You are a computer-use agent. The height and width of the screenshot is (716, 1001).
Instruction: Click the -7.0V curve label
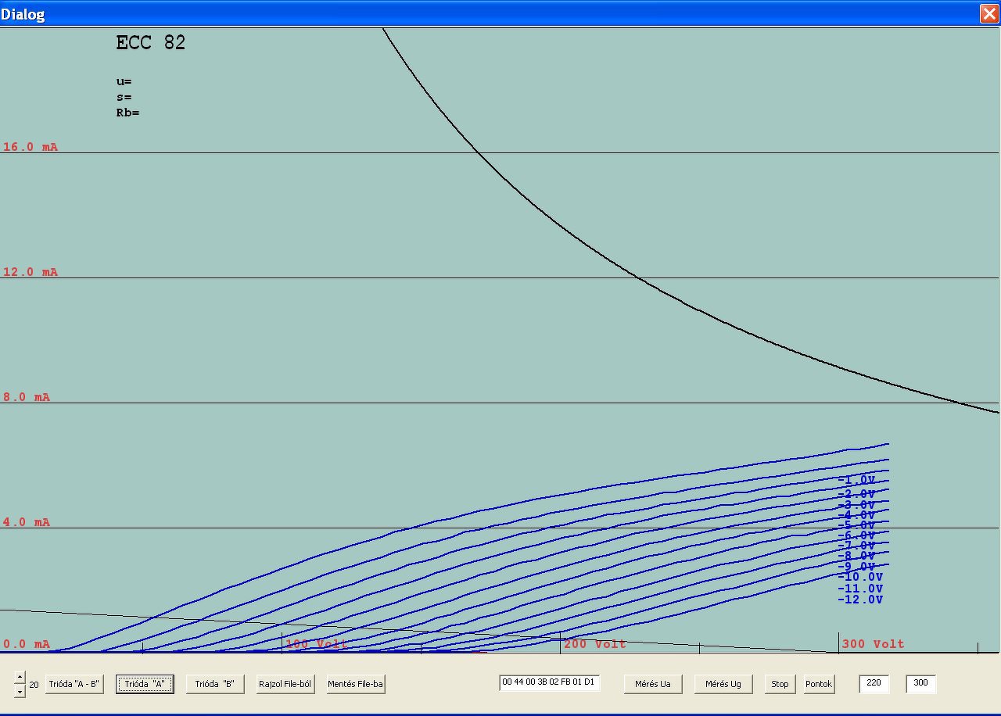856,546
